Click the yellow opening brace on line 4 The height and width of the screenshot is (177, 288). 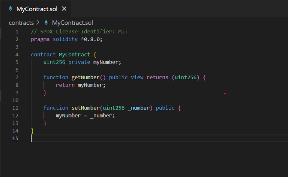pyautogui.click(x=95, y=55)
